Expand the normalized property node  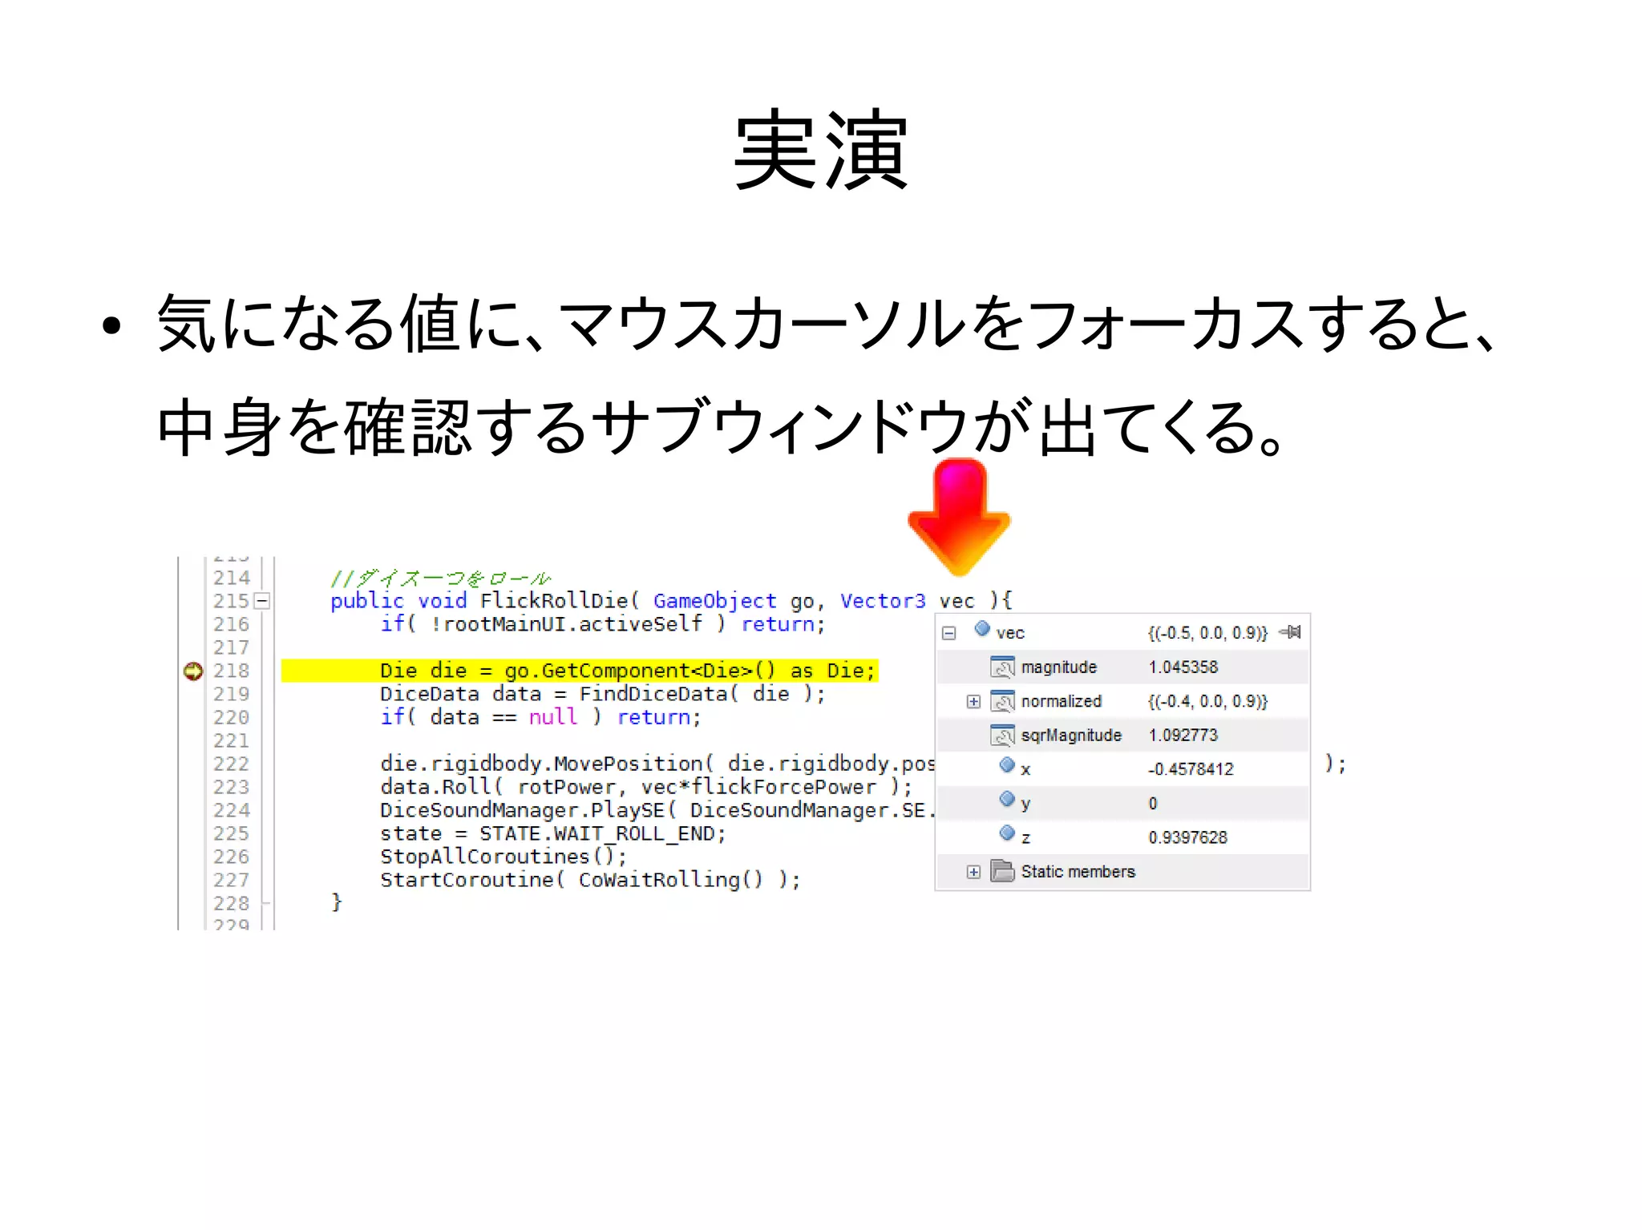click(x=973, y=702)
